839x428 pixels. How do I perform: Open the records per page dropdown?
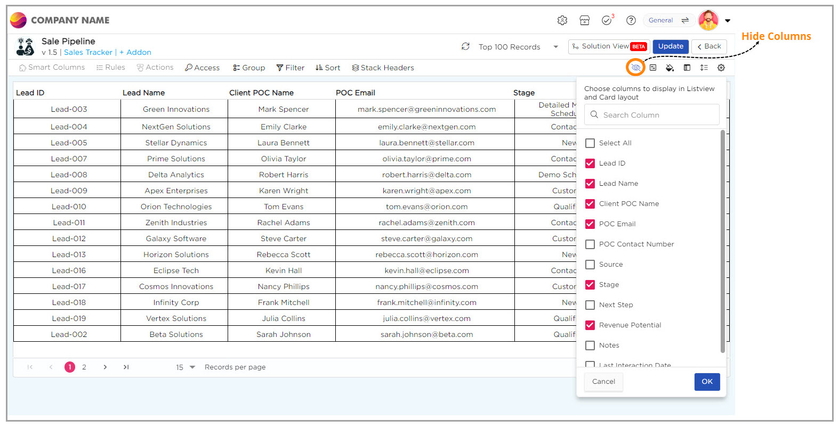click(192, 367)
